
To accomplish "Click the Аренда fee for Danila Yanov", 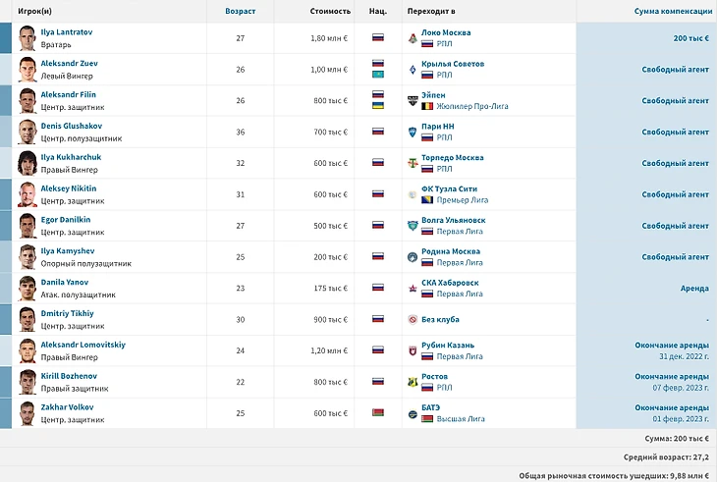I will 694,289.
